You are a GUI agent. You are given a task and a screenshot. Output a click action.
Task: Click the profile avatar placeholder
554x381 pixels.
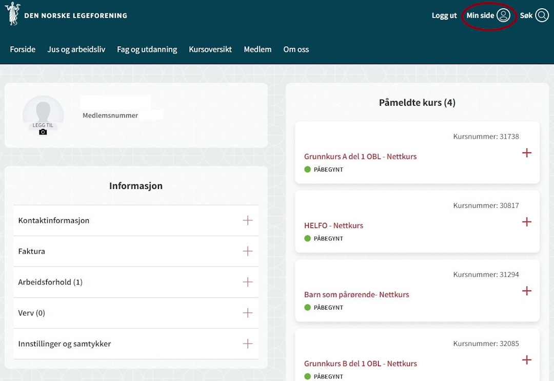[x=43, y=112]
